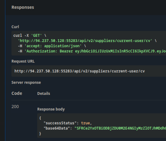The height and width of the screenshot is (141, 166).
Task: Click the Request URL text box
Action: coord(89,71)
